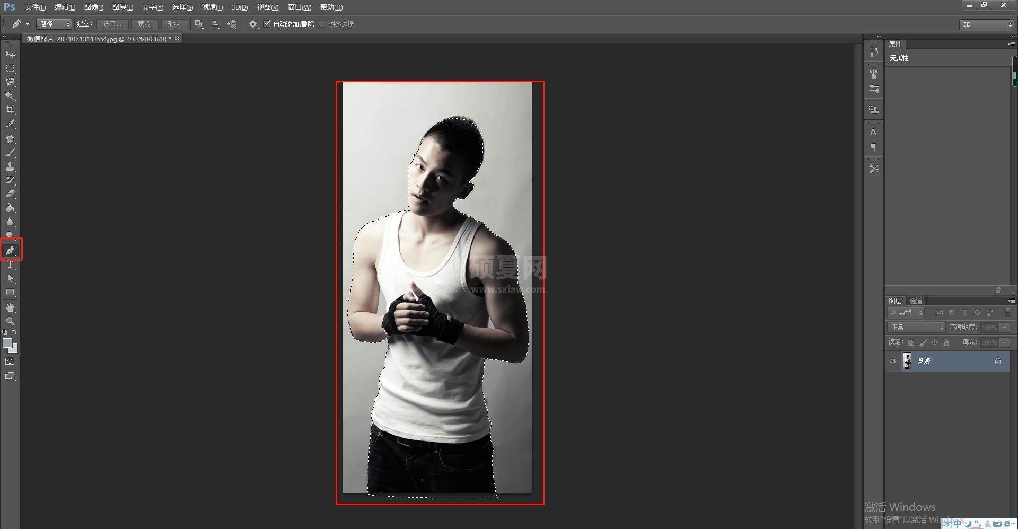Click the path alignment icon
This screenshot has width=1018, height=529.
point(215,24)
